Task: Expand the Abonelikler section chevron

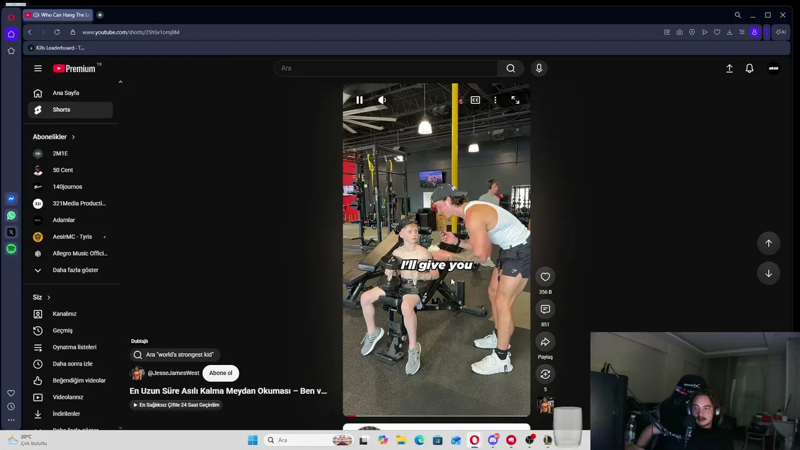Action: click(73, 137)
